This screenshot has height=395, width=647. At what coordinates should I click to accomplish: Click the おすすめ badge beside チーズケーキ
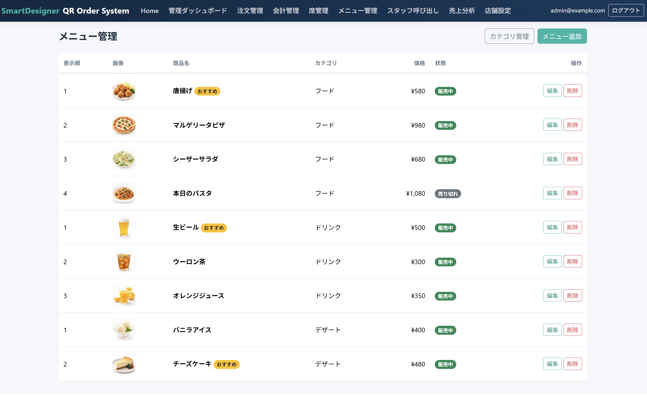227,364
